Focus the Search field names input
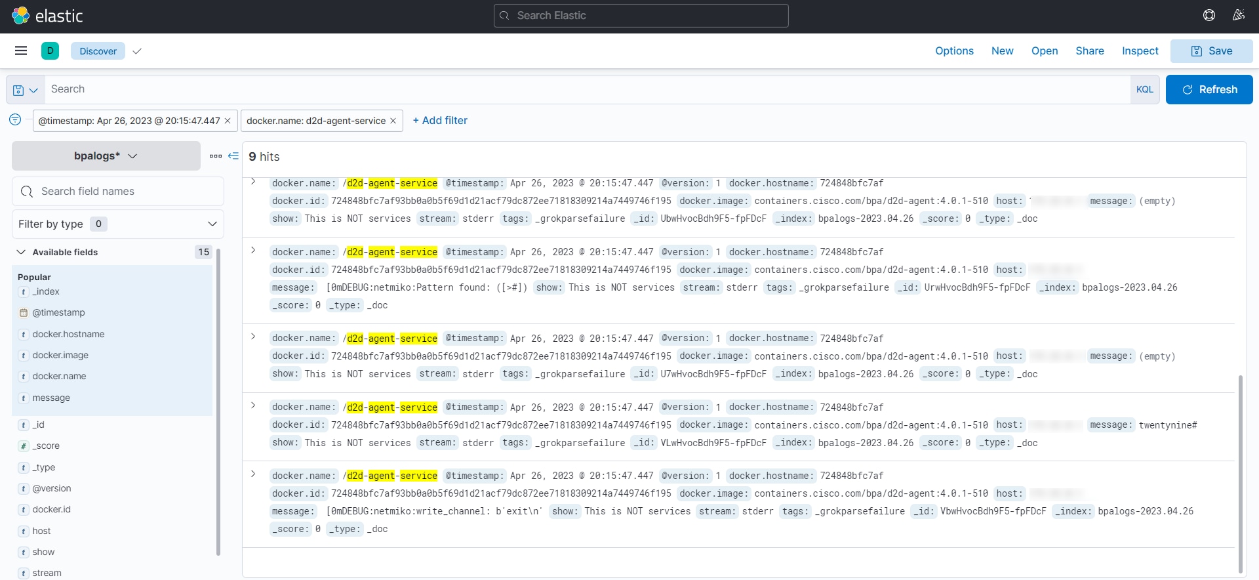The image size is (1259, 580). tap(125, 192)
